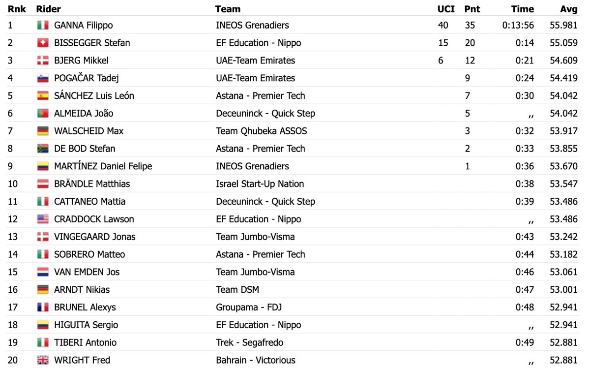Screen dimensions: 590x368
Task: Click the UCI column header
Action: (x=446, y=9)
